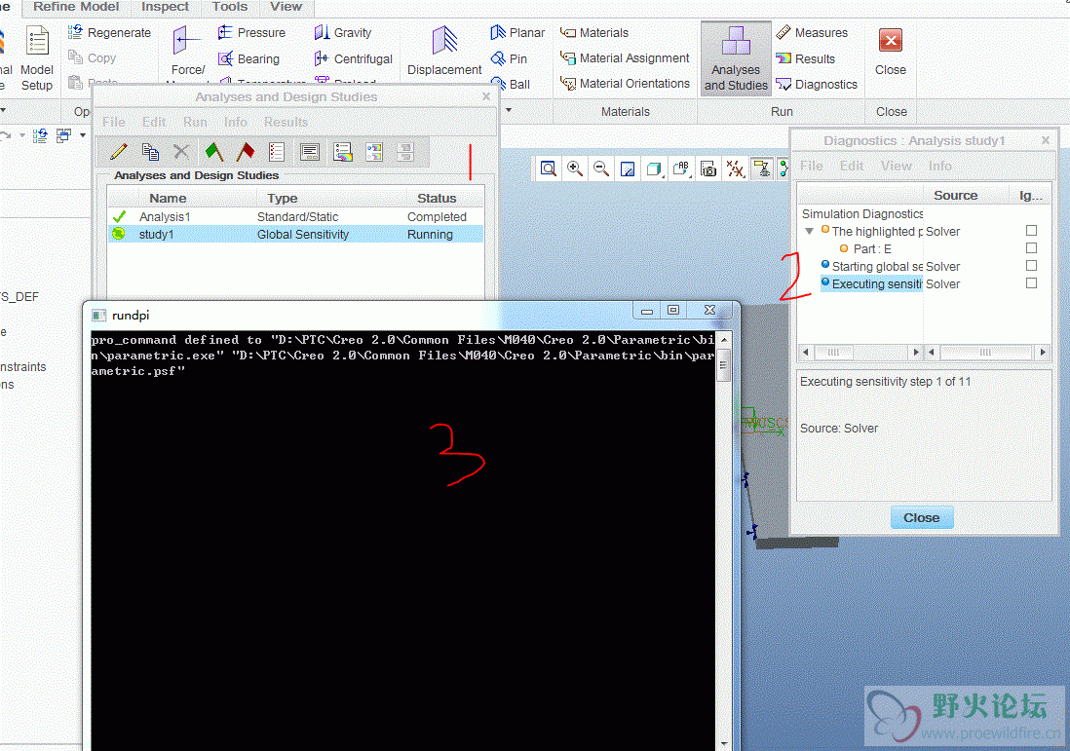Screen dimensions: 1070x751
Task: Select the study1 Global Sensitivity row
Action: click(295, 234)
